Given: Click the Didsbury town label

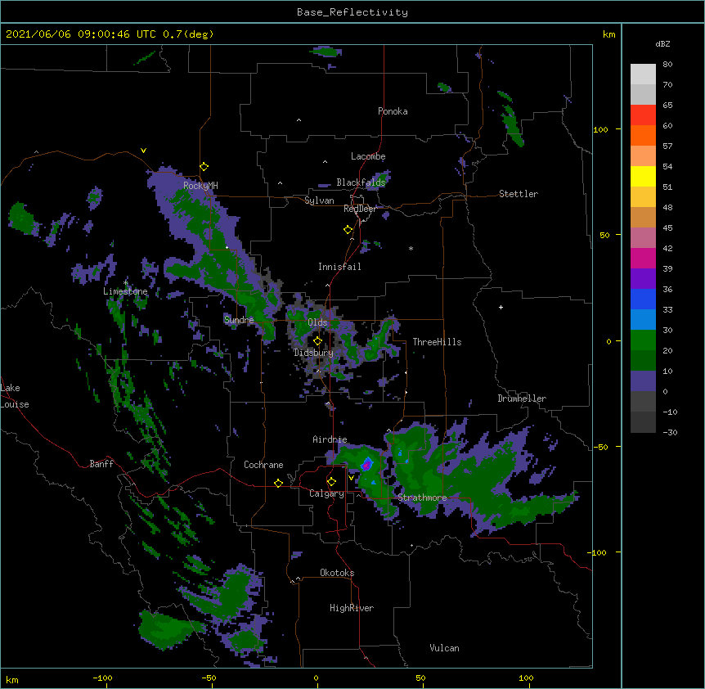Looking at the screenshot, I should tap(314, 353).
